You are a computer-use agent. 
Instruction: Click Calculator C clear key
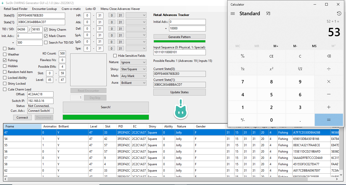coord(300,56)
